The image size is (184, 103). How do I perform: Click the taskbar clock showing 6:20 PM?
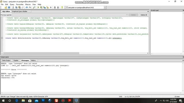173,100
